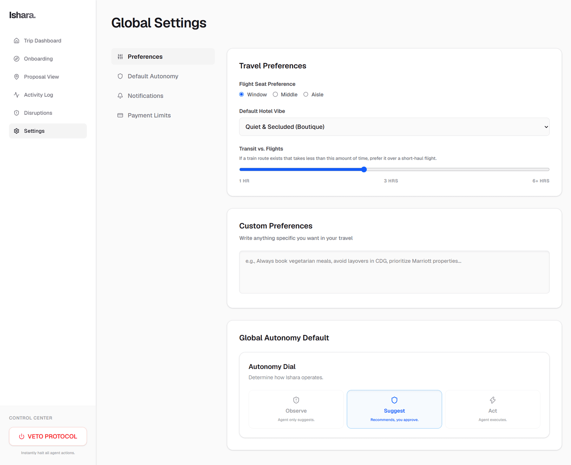The width and height of the screenshot is (571, 465).
Task: Click the lightning bolt icon above Act
Action: 493,400
